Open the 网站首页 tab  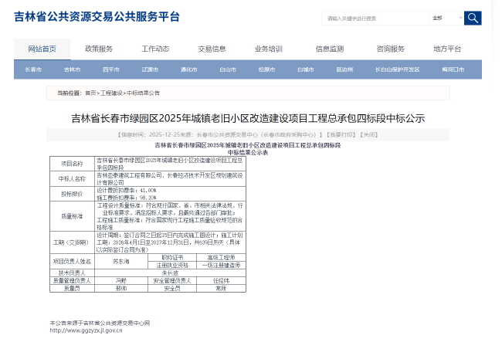(42, 49)
